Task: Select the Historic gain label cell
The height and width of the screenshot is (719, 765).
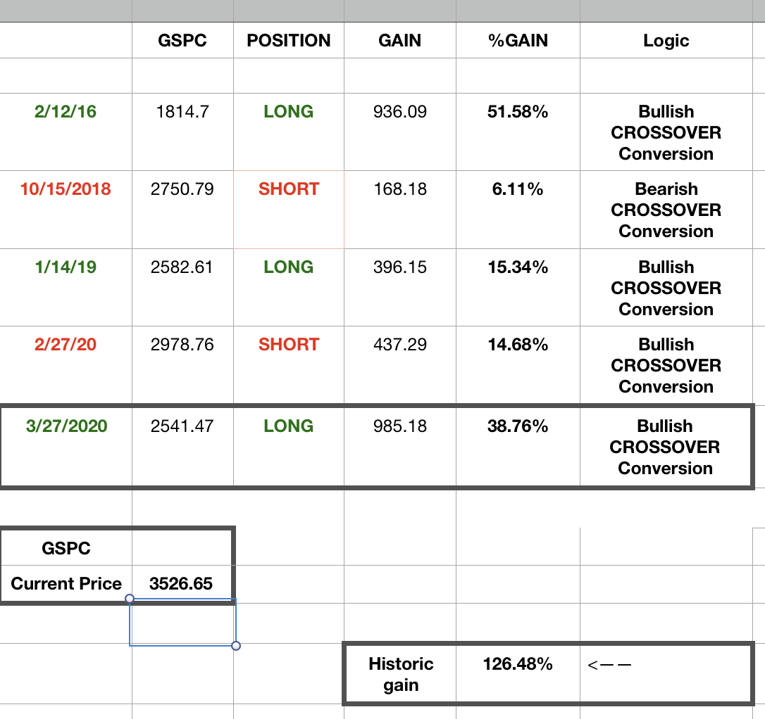Action: [x=401, y=674]
